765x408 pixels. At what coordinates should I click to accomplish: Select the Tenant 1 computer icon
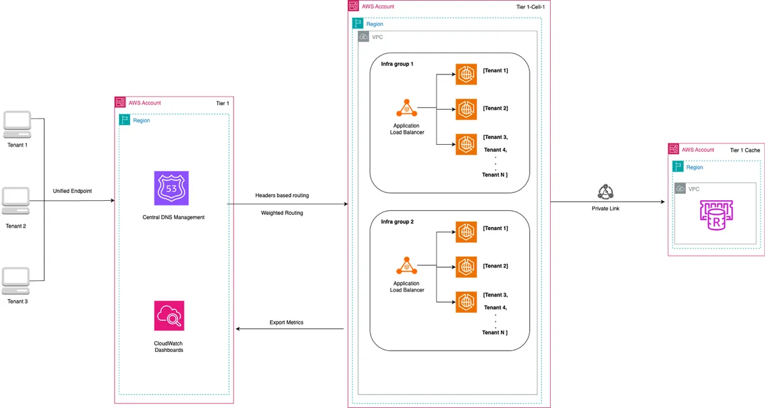pos(17,125)
